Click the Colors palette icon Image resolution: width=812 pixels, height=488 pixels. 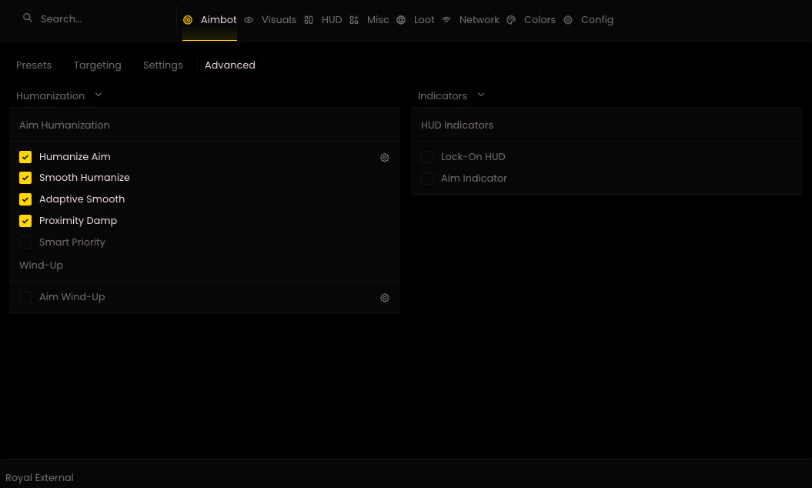pyautogui.click(x=511, y=20)
